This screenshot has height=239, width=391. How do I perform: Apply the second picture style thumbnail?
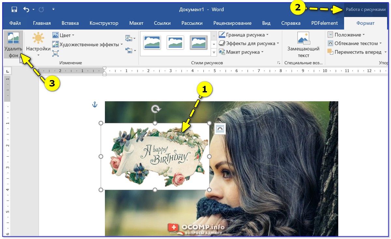(x=175, y=42)
